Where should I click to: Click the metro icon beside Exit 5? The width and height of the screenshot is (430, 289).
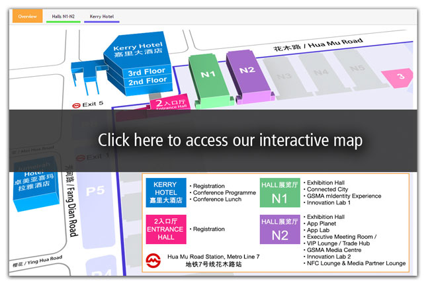pos(76,105)
